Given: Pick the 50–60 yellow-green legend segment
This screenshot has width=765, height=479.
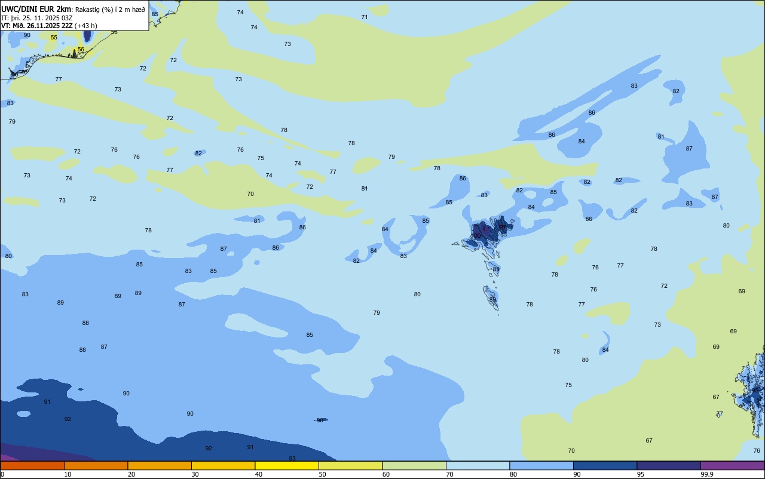Looking at the screenshot, I should [350, 465].
